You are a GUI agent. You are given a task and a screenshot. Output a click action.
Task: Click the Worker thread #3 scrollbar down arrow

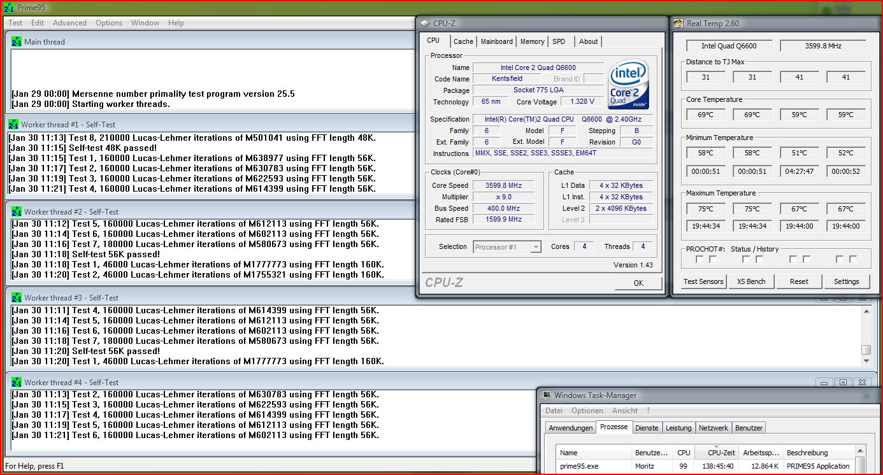[866, 361]
